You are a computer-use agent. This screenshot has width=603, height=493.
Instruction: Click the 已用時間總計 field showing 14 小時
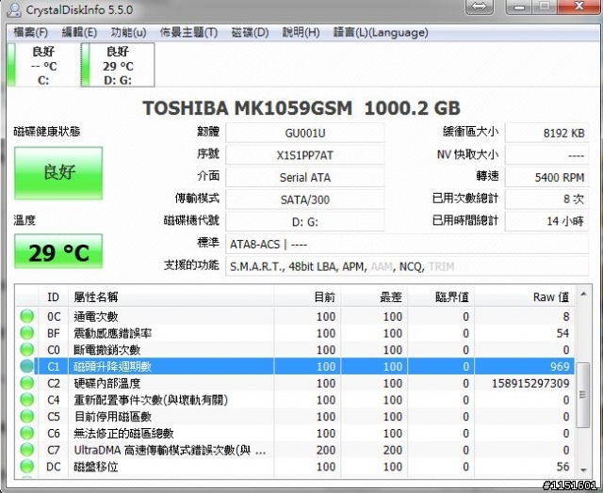(546, 221)
